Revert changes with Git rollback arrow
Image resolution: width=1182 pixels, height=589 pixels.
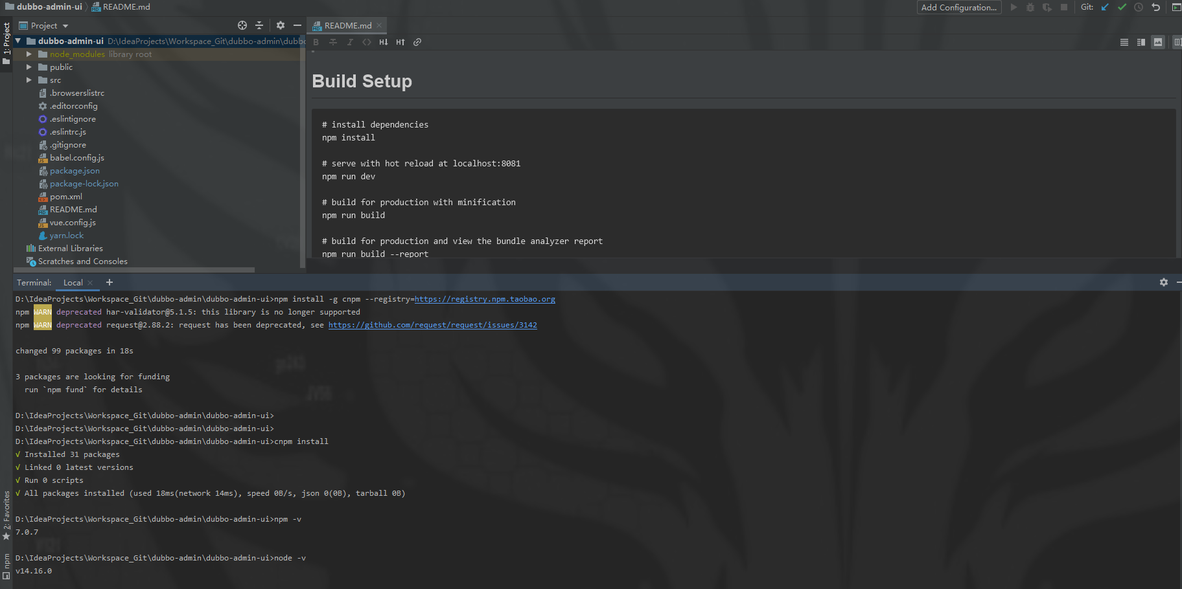coord(1156,7)
